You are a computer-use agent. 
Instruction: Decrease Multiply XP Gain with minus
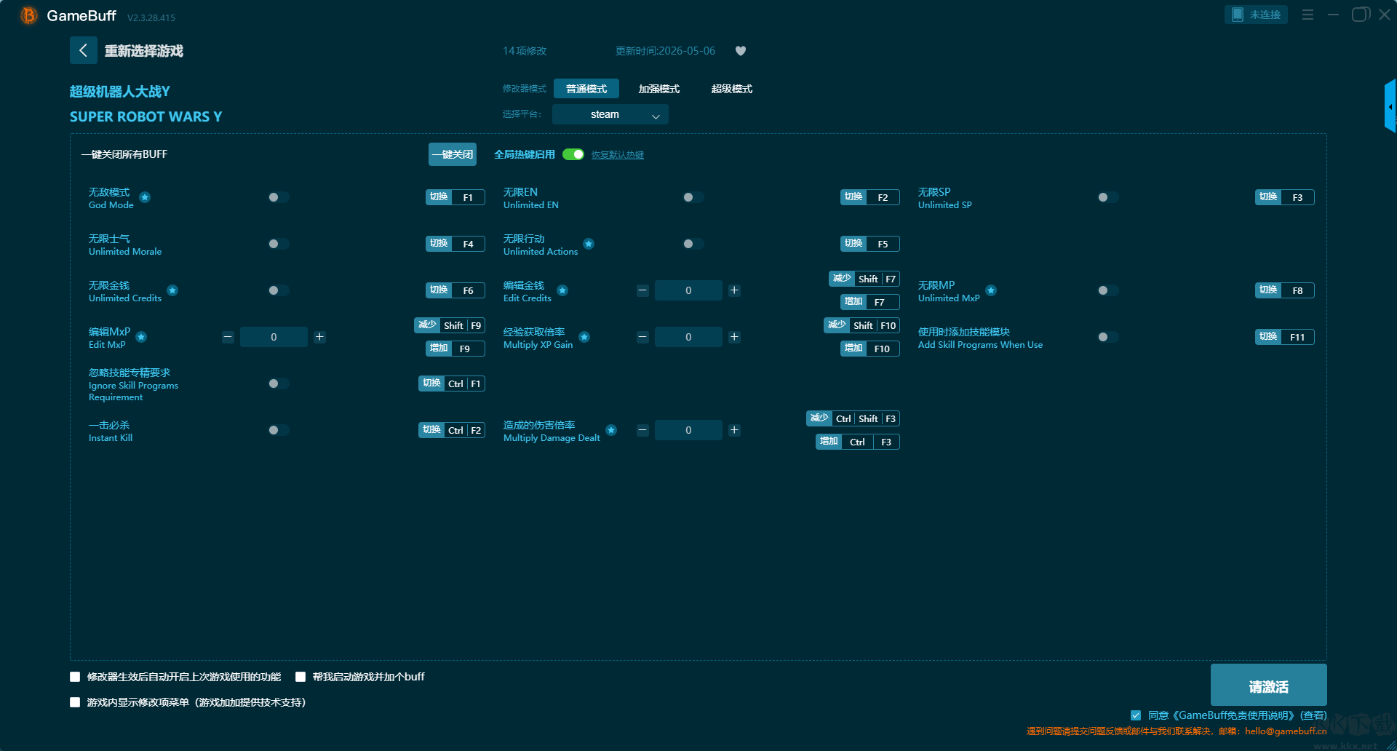[x=642, y=337]
